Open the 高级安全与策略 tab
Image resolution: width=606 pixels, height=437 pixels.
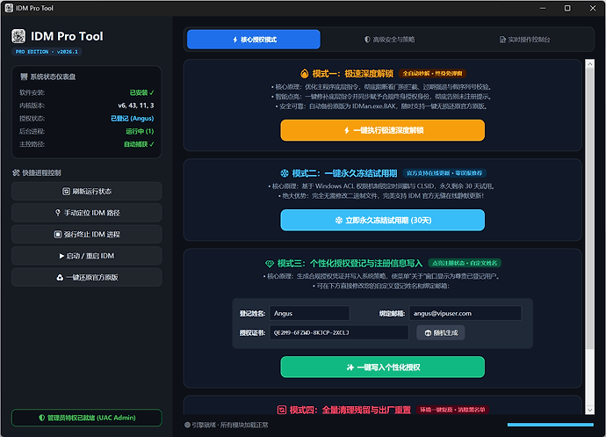(x=390, y=40)
